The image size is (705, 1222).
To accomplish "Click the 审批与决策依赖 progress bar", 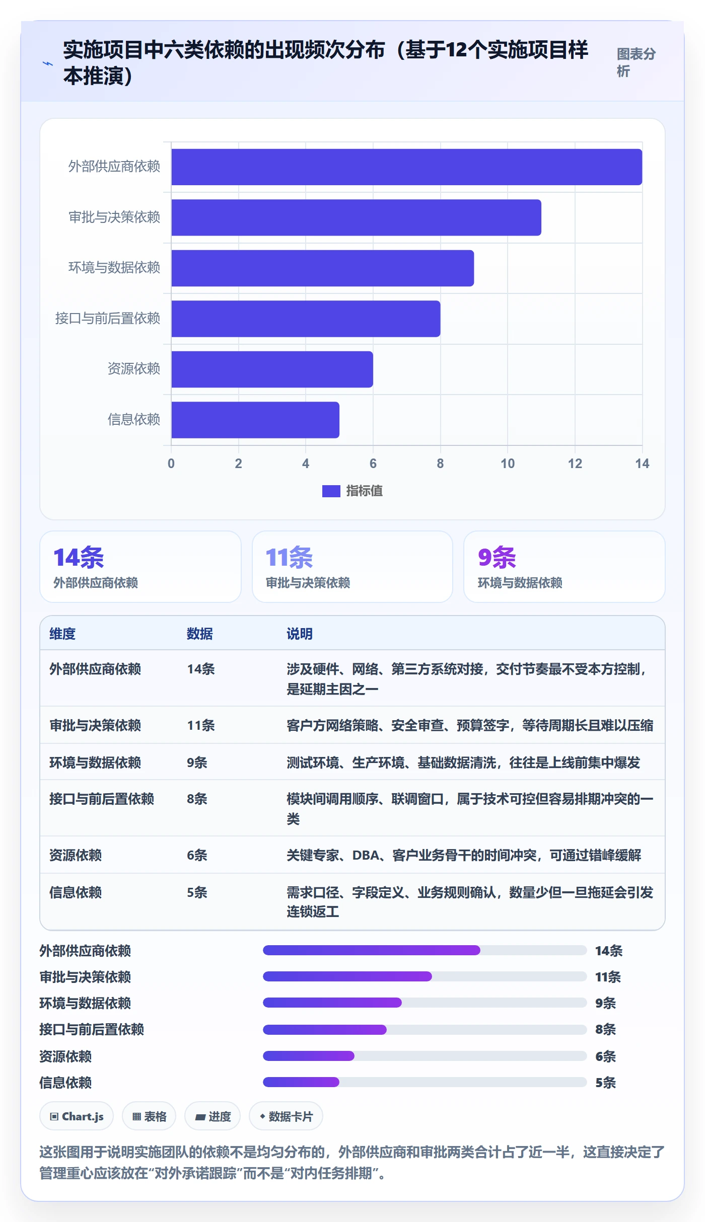I will pyautogui.click(x=425, y=976).
